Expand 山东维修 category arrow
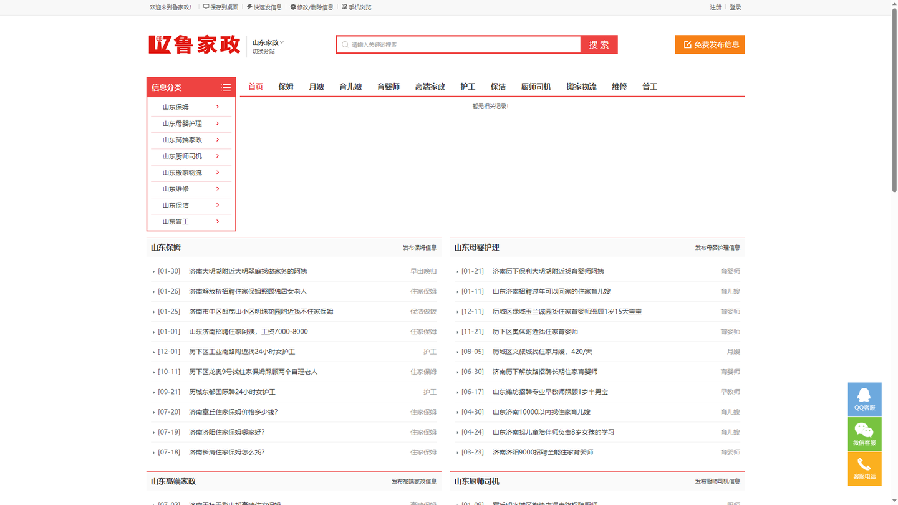 tap(218, 188)
